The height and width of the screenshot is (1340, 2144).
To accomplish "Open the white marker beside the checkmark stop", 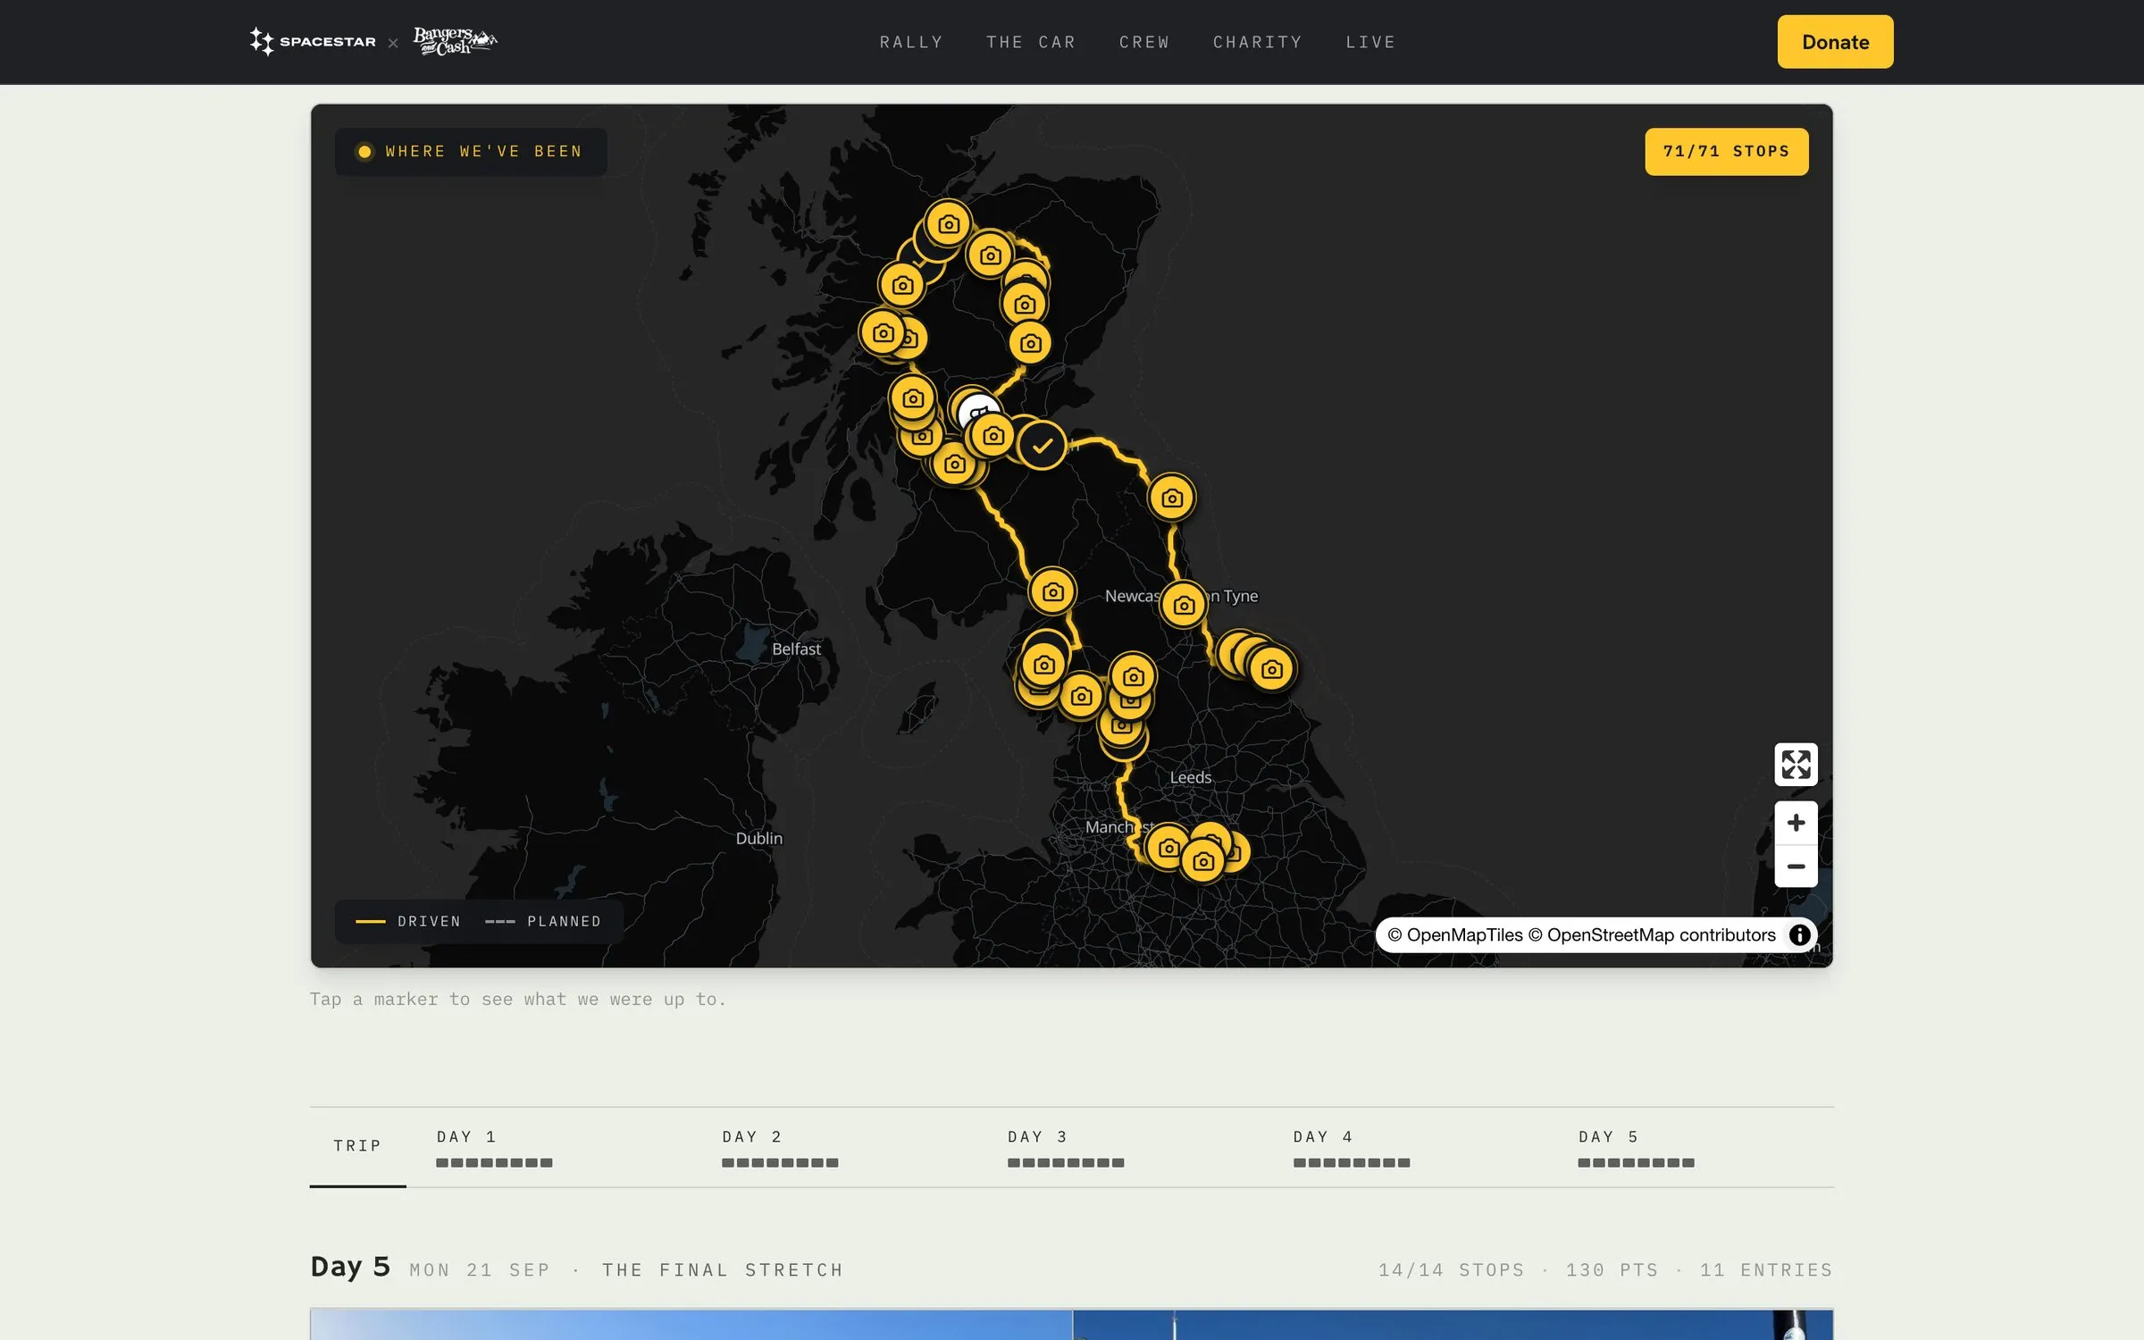I will point(977,410).
